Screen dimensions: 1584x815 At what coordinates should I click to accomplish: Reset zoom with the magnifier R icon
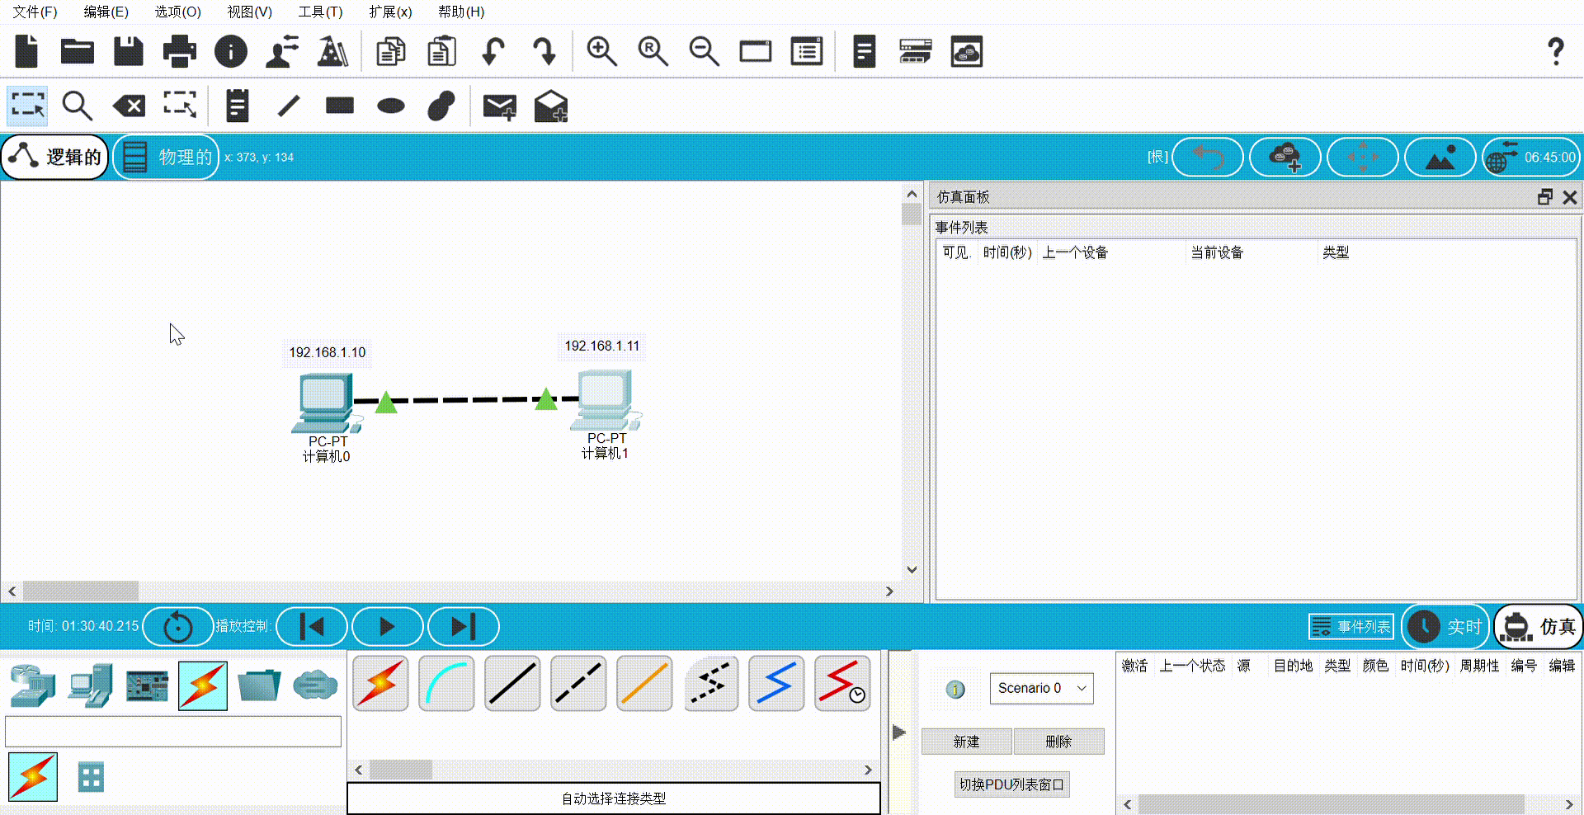653,51
